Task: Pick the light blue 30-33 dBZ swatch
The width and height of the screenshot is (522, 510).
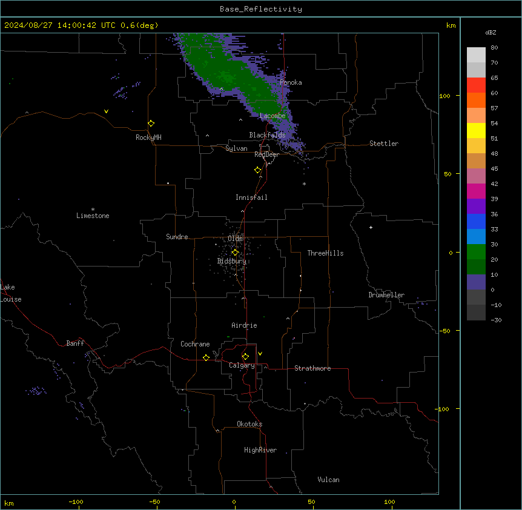Action: pyautogui.click(x=476, y=236)
